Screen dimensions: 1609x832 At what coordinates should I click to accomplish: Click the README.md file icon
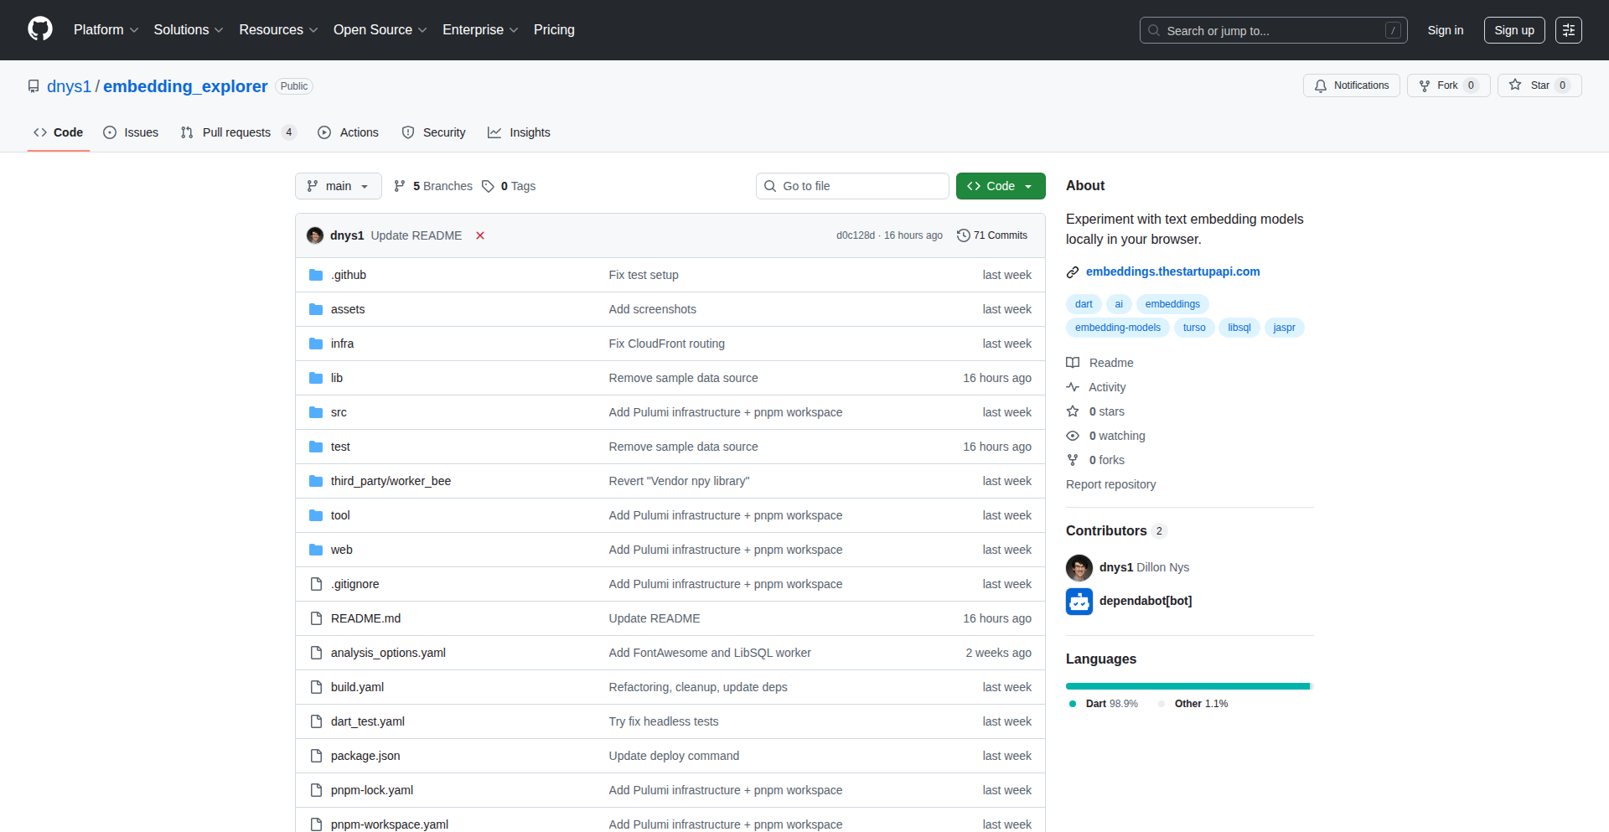[x=316, y=618]
